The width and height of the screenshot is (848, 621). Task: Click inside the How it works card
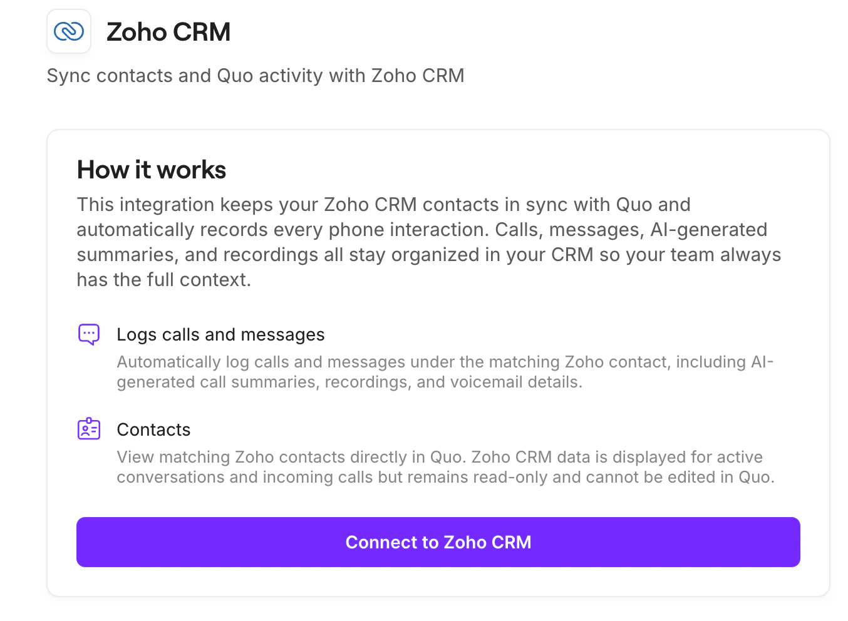pyautogui.click(x=438, y=300)
